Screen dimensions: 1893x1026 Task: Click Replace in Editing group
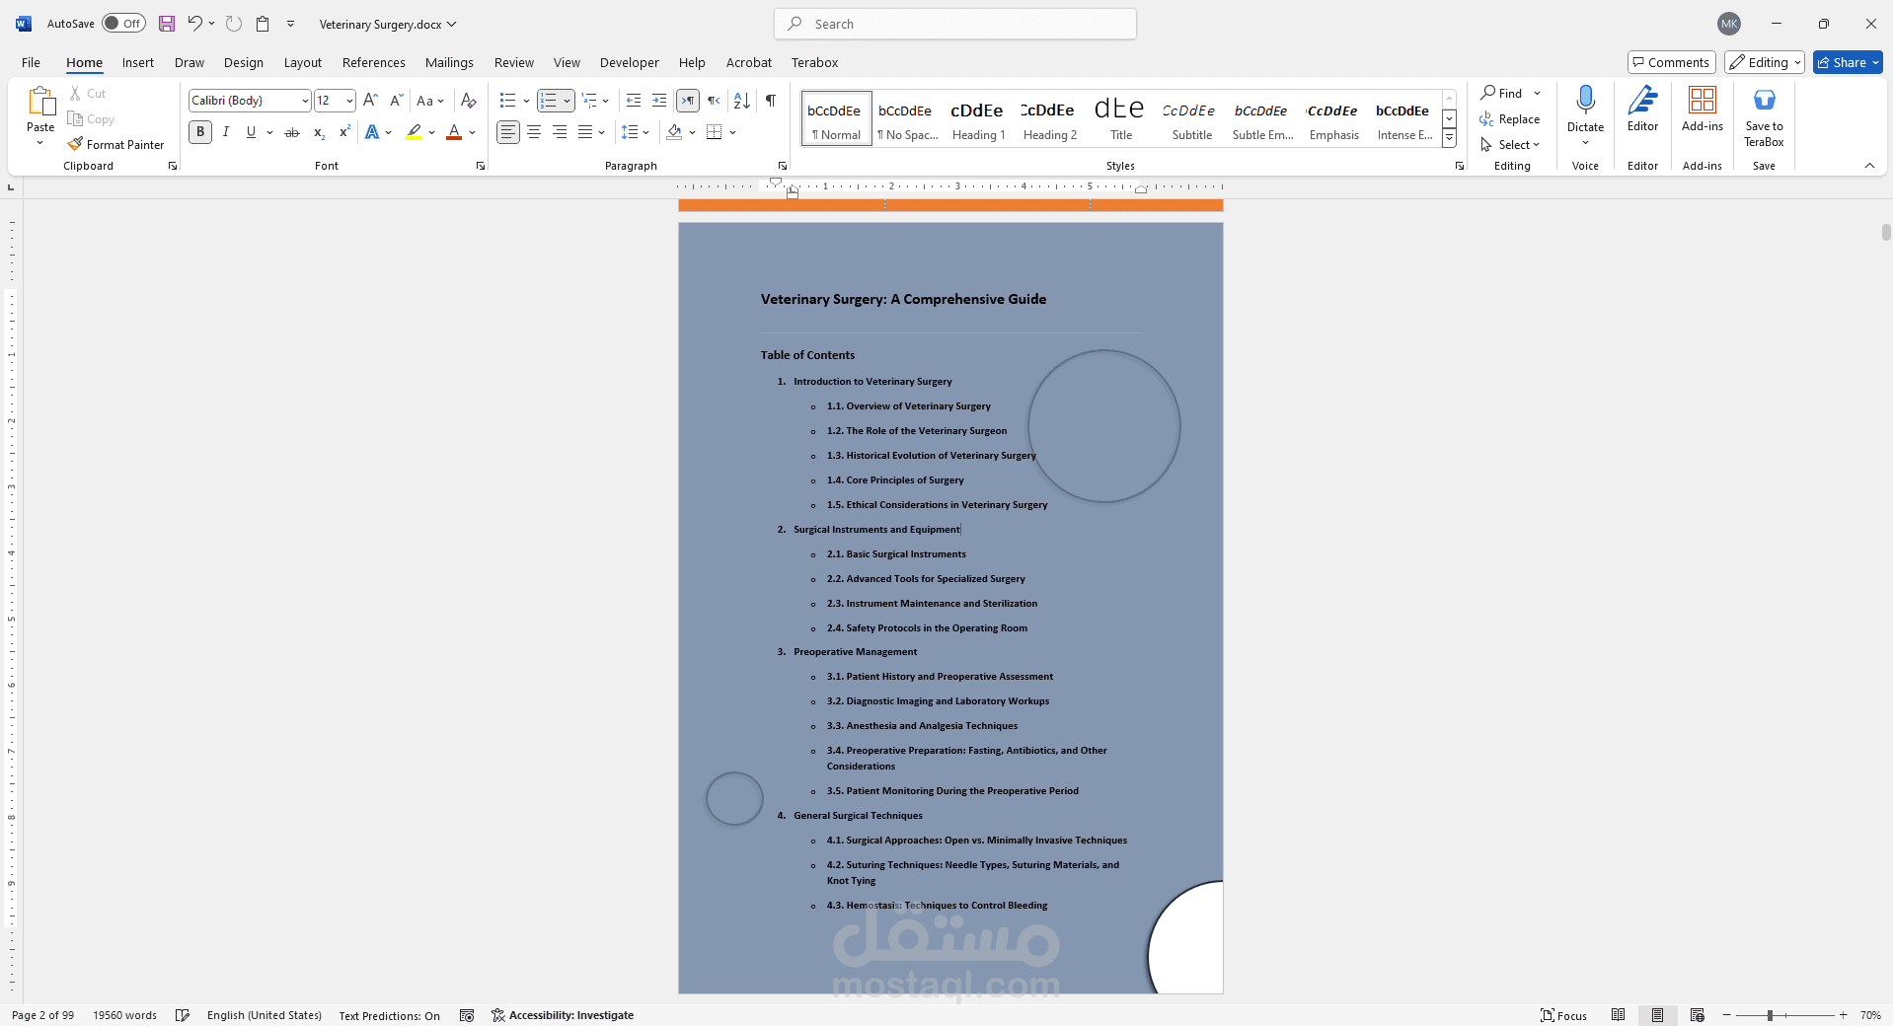point(1510,118)
